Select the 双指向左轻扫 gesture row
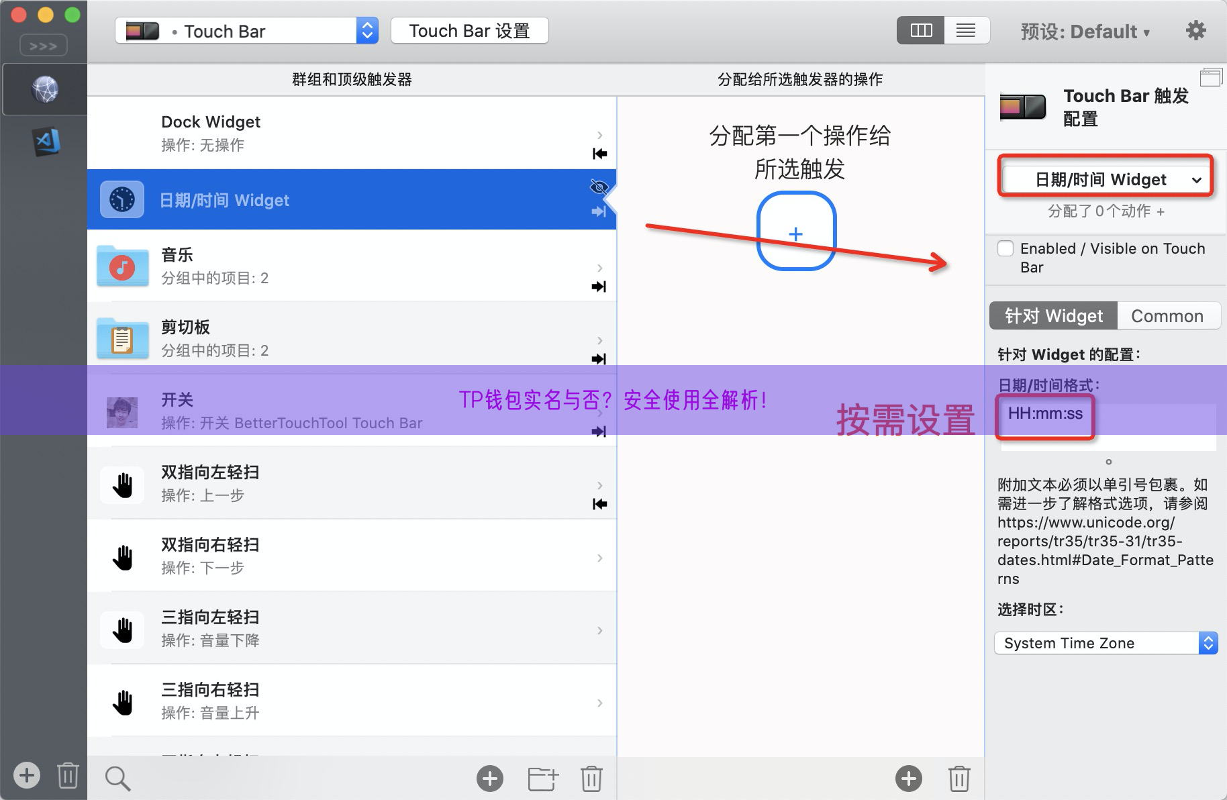This screenshot has width=1227, height=800. pyautogui.click(x=352, y=483)
